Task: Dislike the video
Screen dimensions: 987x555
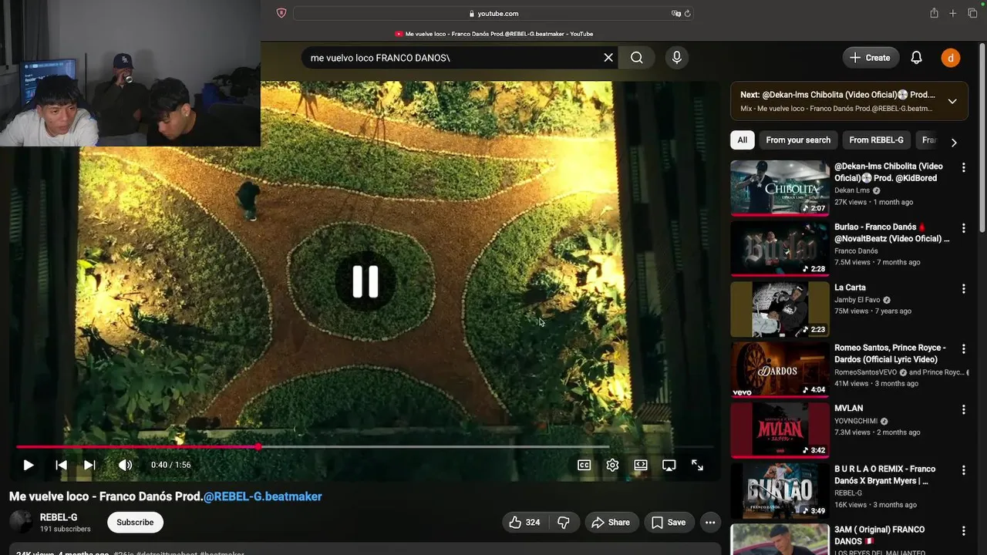Action: [x=564, y=522]
